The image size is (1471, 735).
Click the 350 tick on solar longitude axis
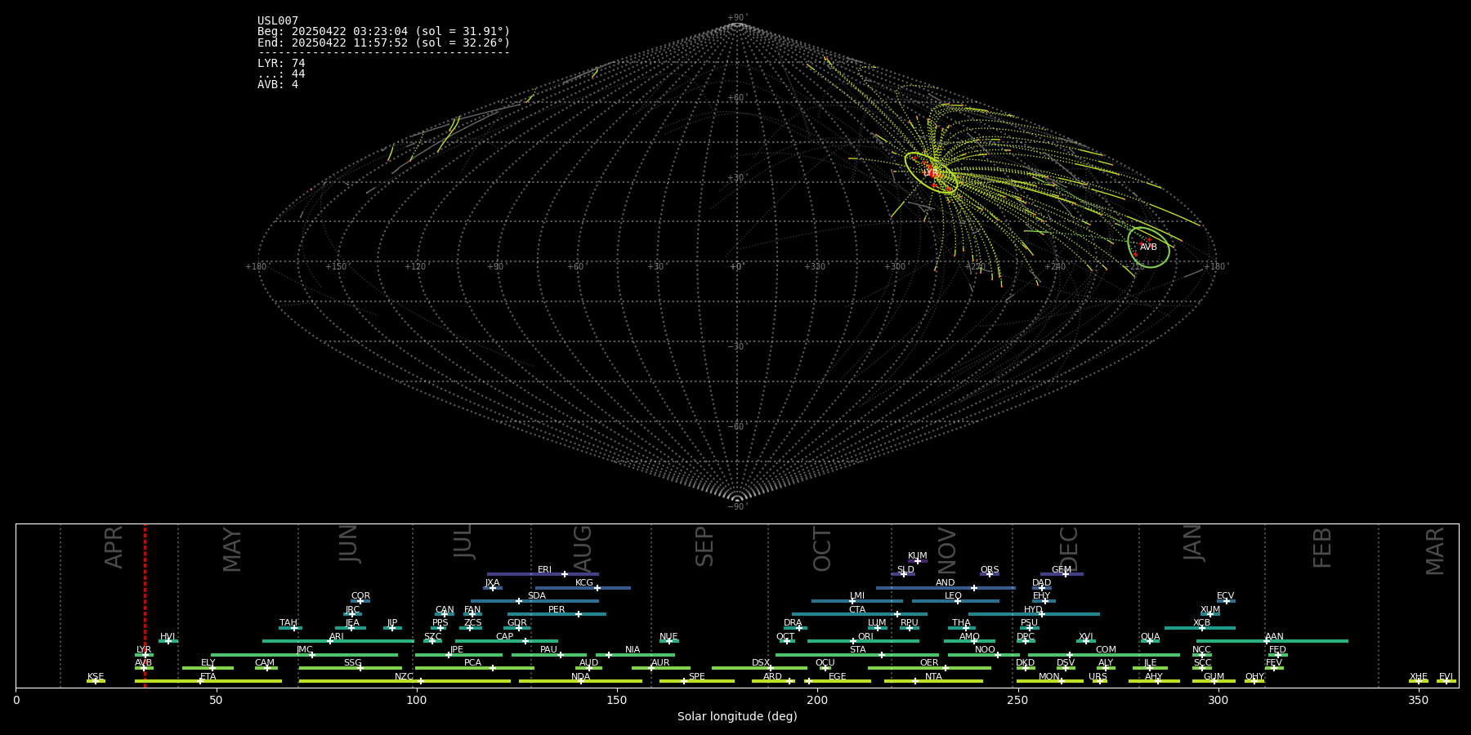coord(1418,700)
